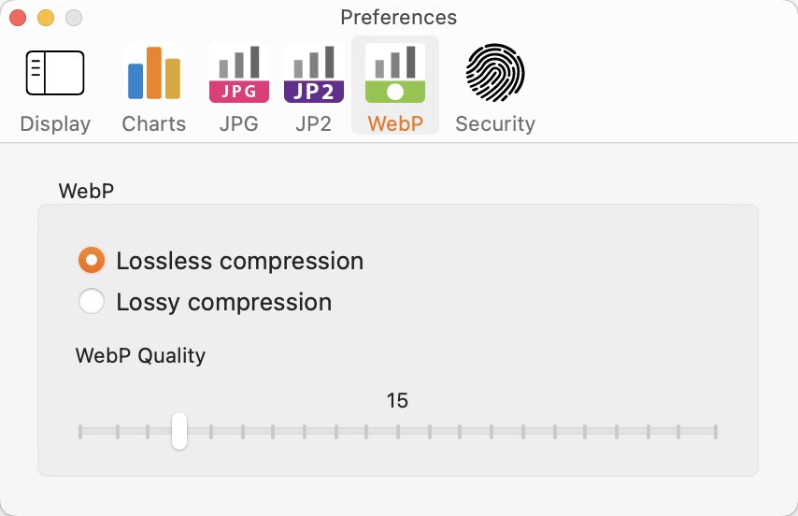798x516 pixels.
Task: Enable the Lossy compression option
Action: tap(92, 301)
